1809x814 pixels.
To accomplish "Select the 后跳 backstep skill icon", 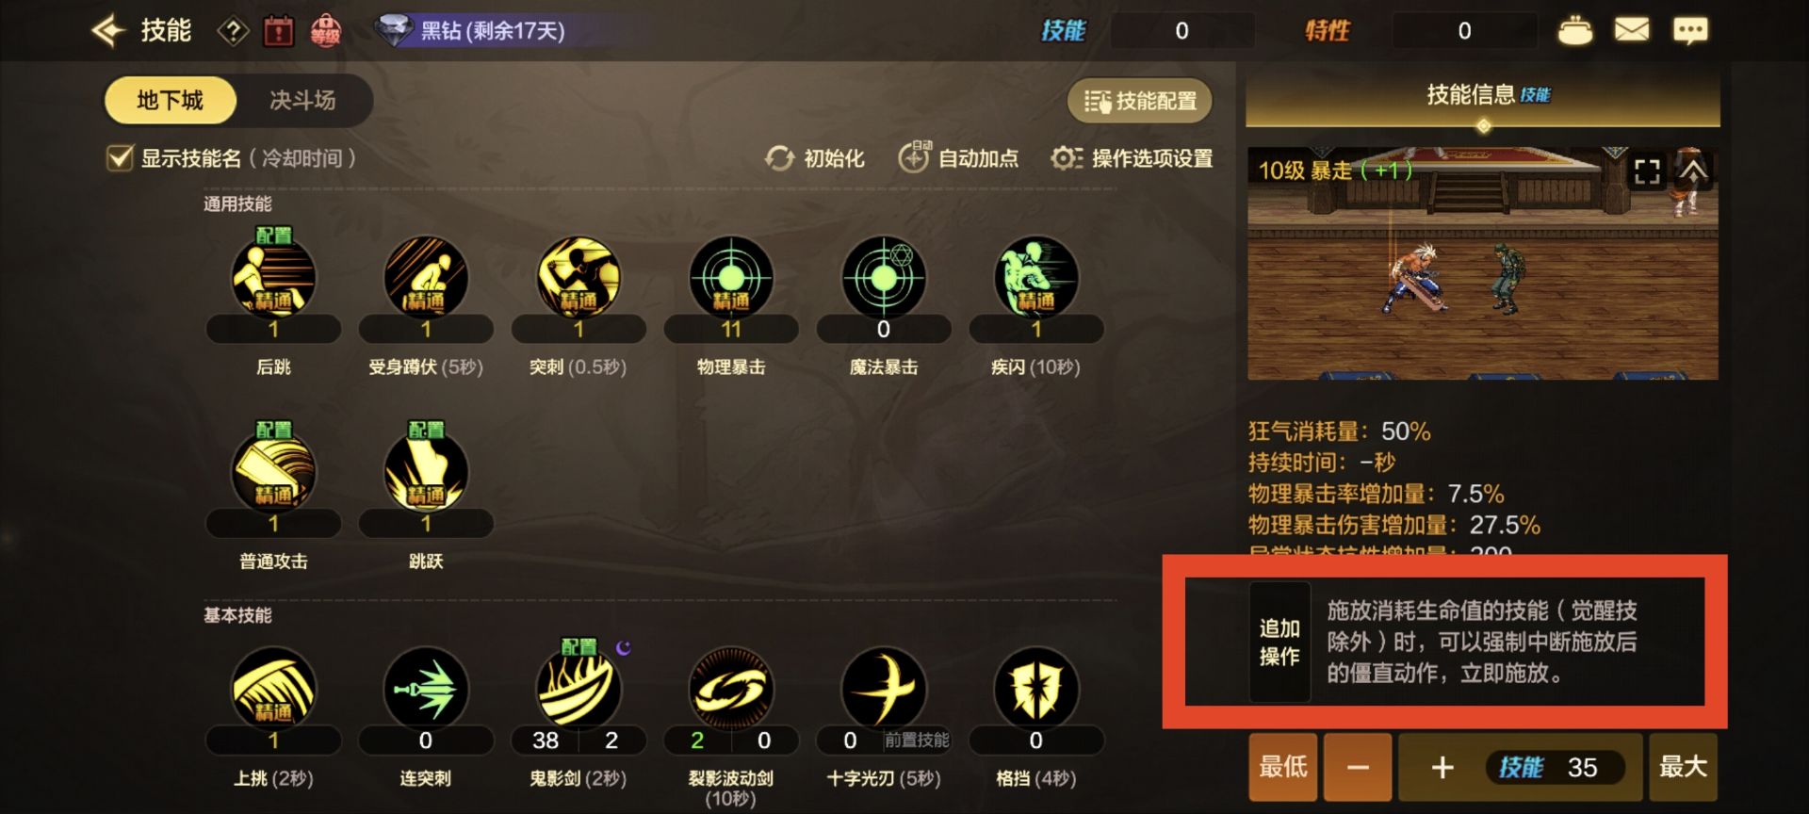I will [x=273, y=276].
